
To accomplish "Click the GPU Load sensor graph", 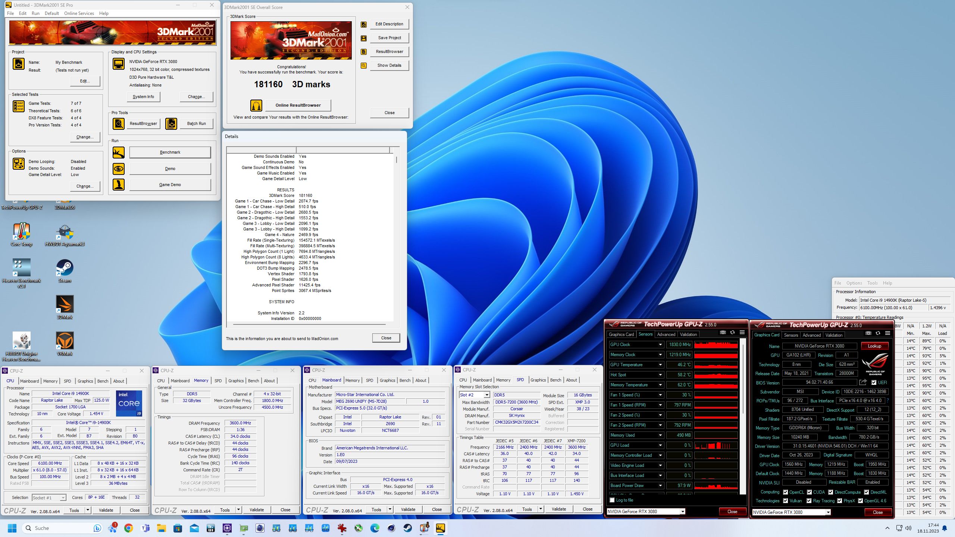I will click(x=716, y=446).
